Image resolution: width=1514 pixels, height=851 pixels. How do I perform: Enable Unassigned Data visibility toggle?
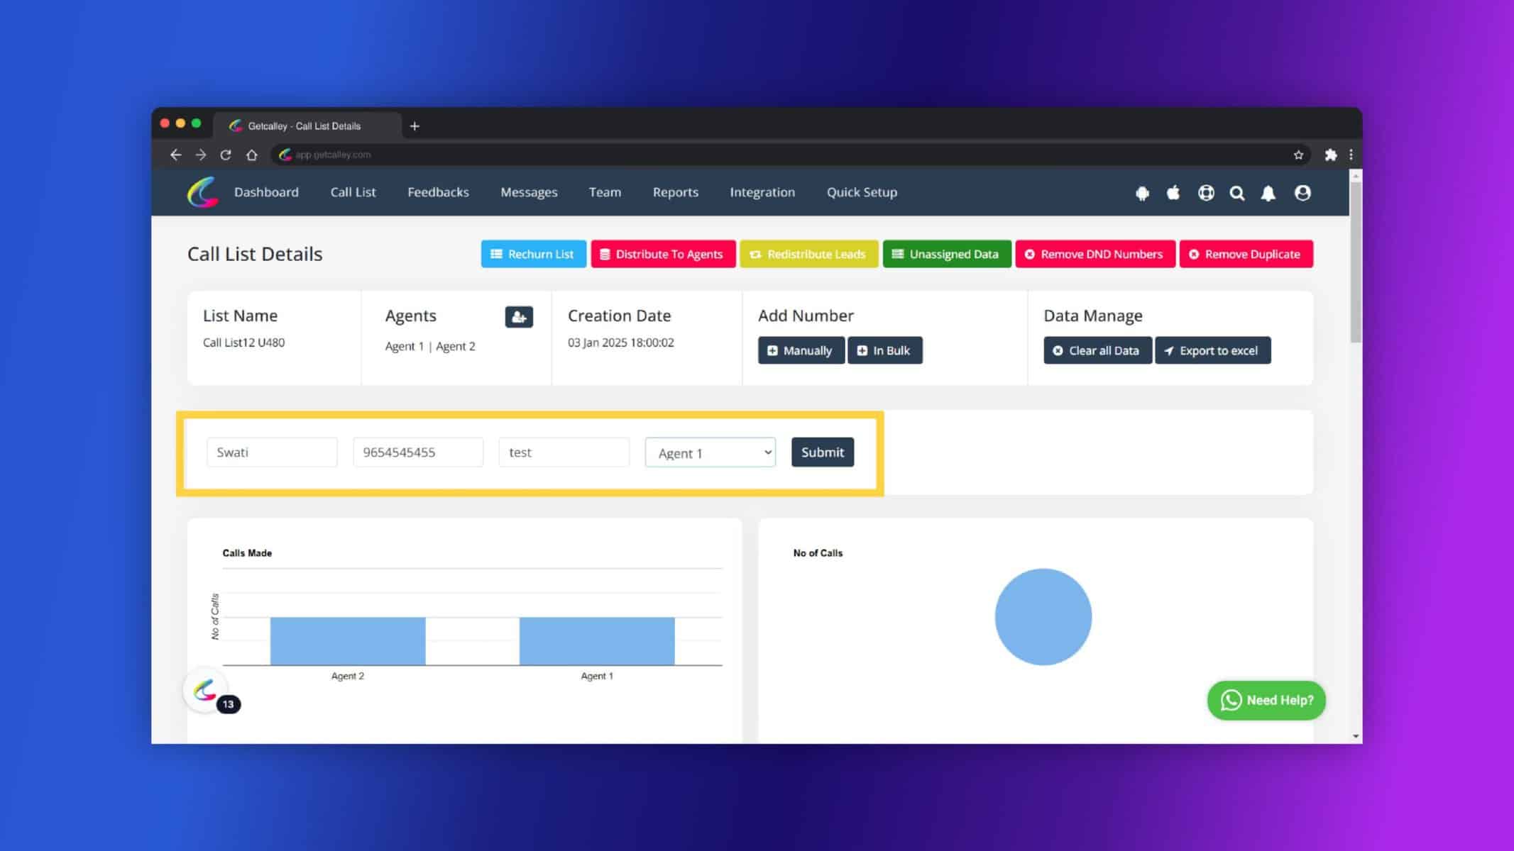tap(946, 254)
